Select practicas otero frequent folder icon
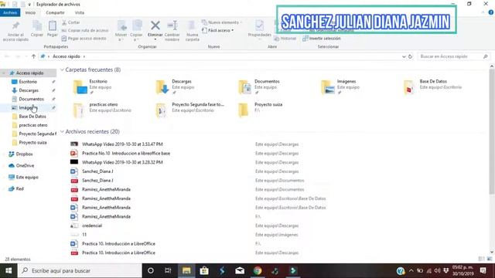This screenshot has width=495, height=278. [78, 110]
